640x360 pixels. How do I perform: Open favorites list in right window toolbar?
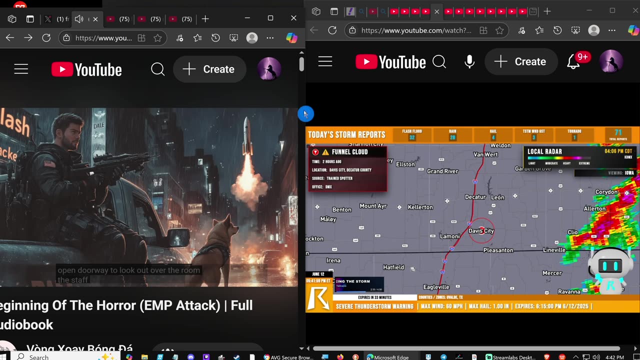pyautogui.click(x=539, y=30)
